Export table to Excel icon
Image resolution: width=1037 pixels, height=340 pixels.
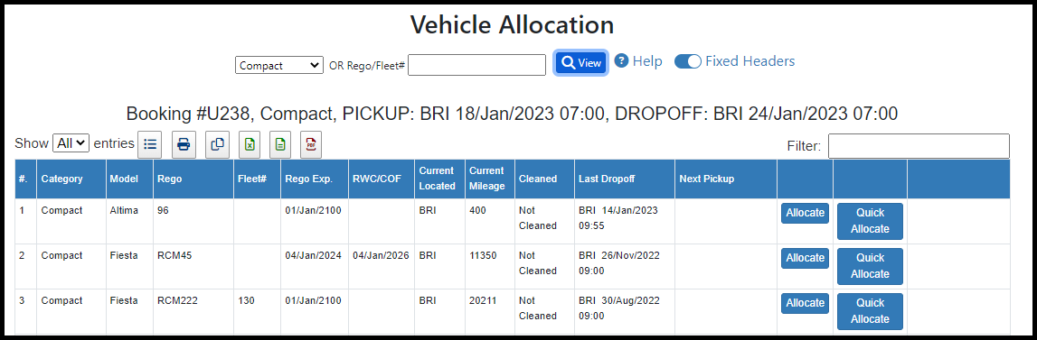(x=250, y=144)
